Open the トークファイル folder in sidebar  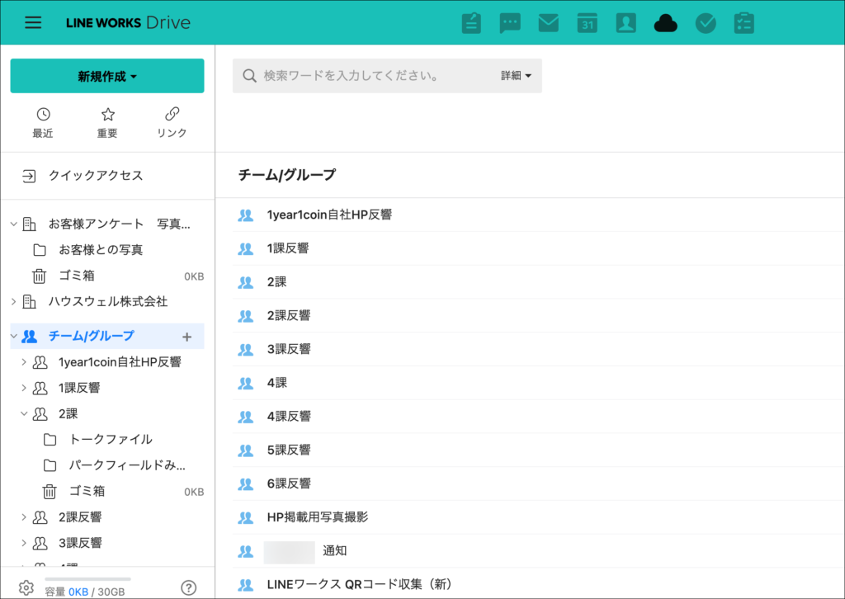111,440
